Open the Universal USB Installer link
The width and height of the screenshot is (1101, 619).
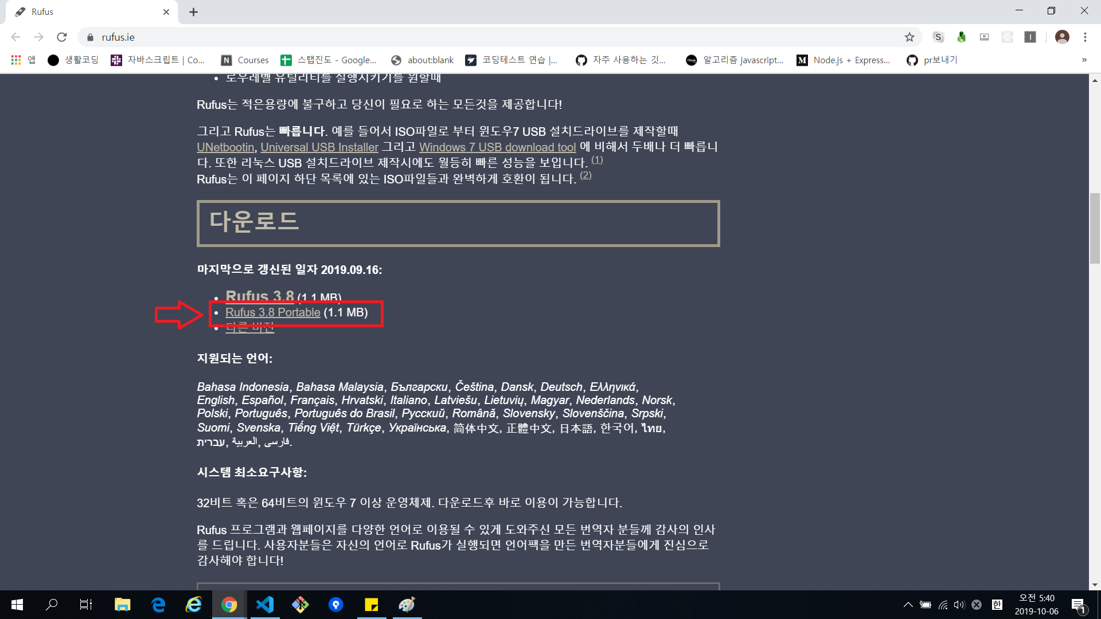coord(319,147)
